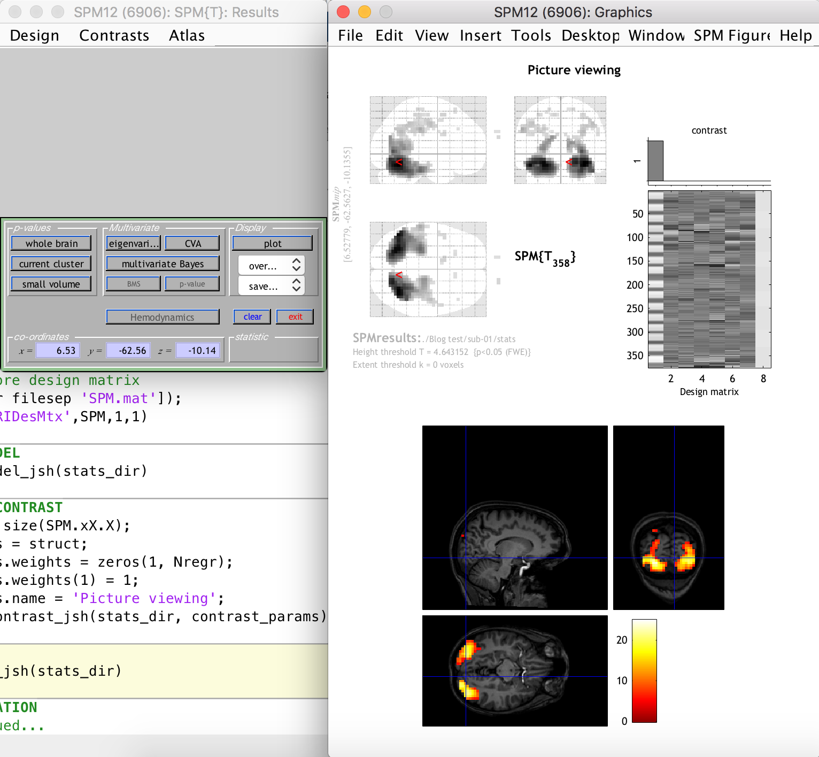The width and height of the screenshot is (819, 757).
Task: Click red cursor in sagittal glass brain
Action: (398, 162)
